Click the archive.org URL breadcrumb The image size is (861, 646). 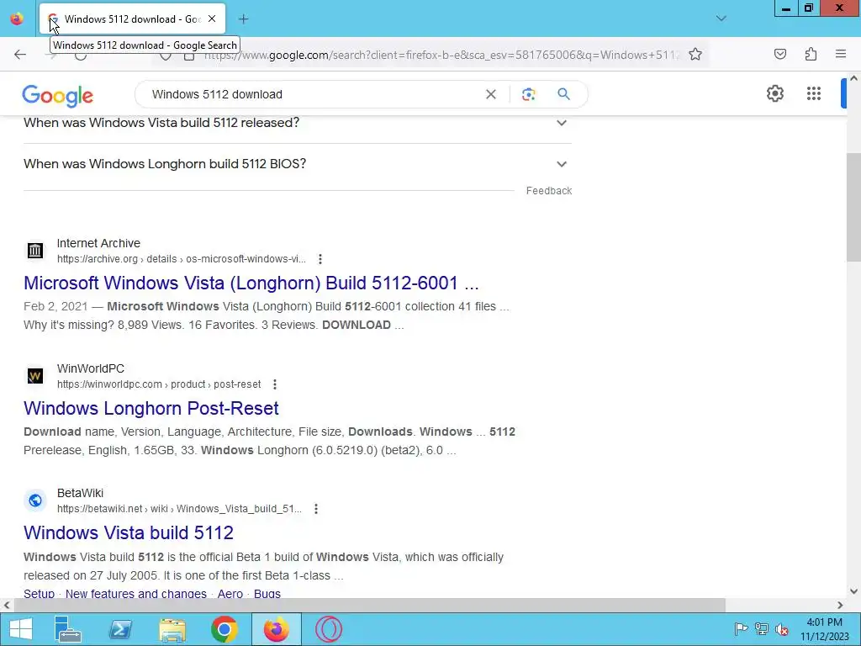(x=182, y=259)
